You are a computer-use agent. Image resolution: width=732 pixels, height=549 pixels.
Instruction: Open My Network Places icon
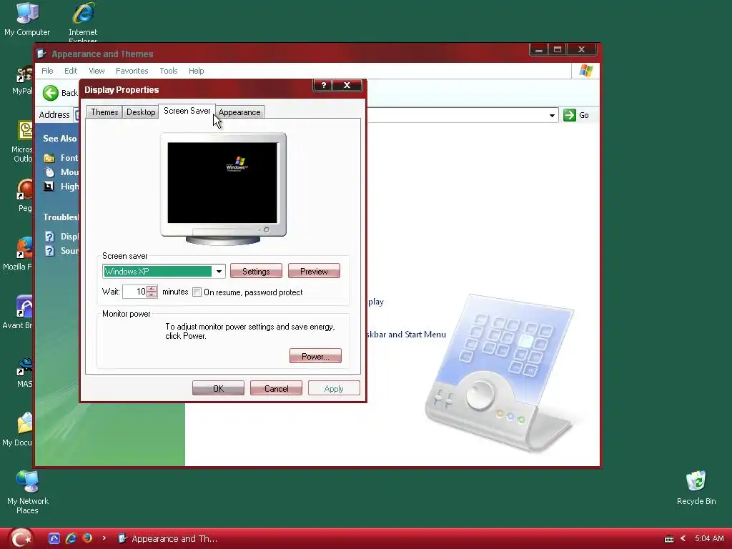(28, 492)
